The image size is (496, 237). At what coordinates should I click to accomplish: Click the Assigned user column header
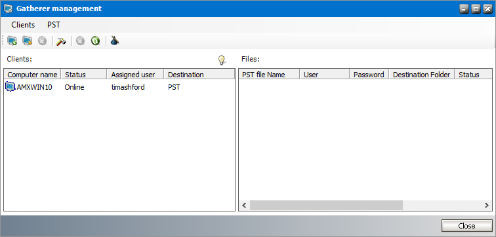[136, 75]
